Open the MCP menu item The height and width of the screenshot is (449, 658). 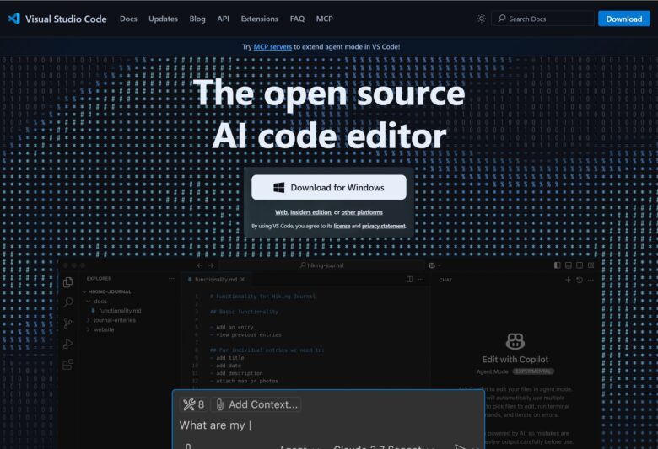coord(325,19)
